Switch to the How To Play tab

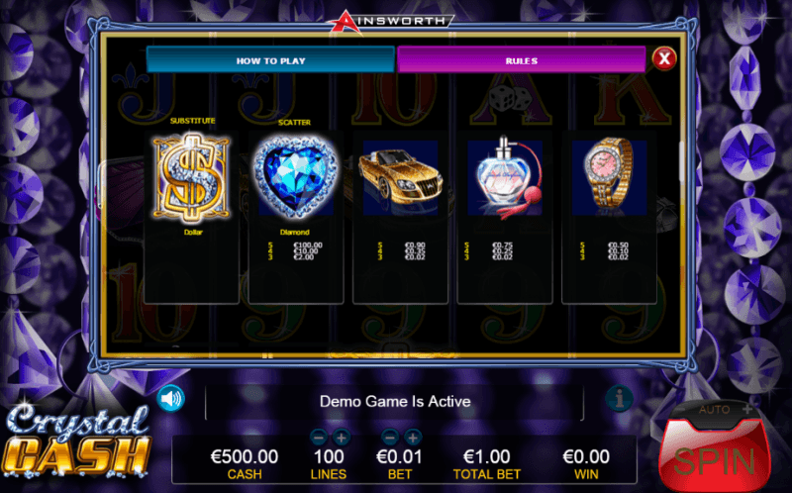point(270,60)
